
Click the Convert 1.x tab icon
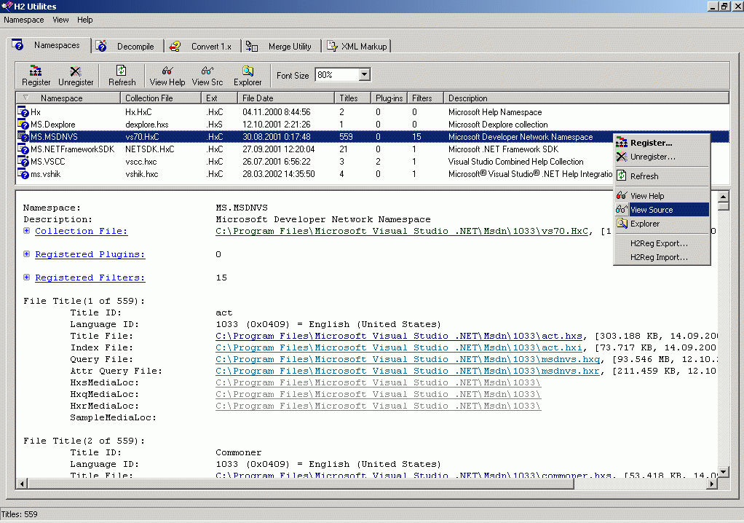click(x=175, y=46)
